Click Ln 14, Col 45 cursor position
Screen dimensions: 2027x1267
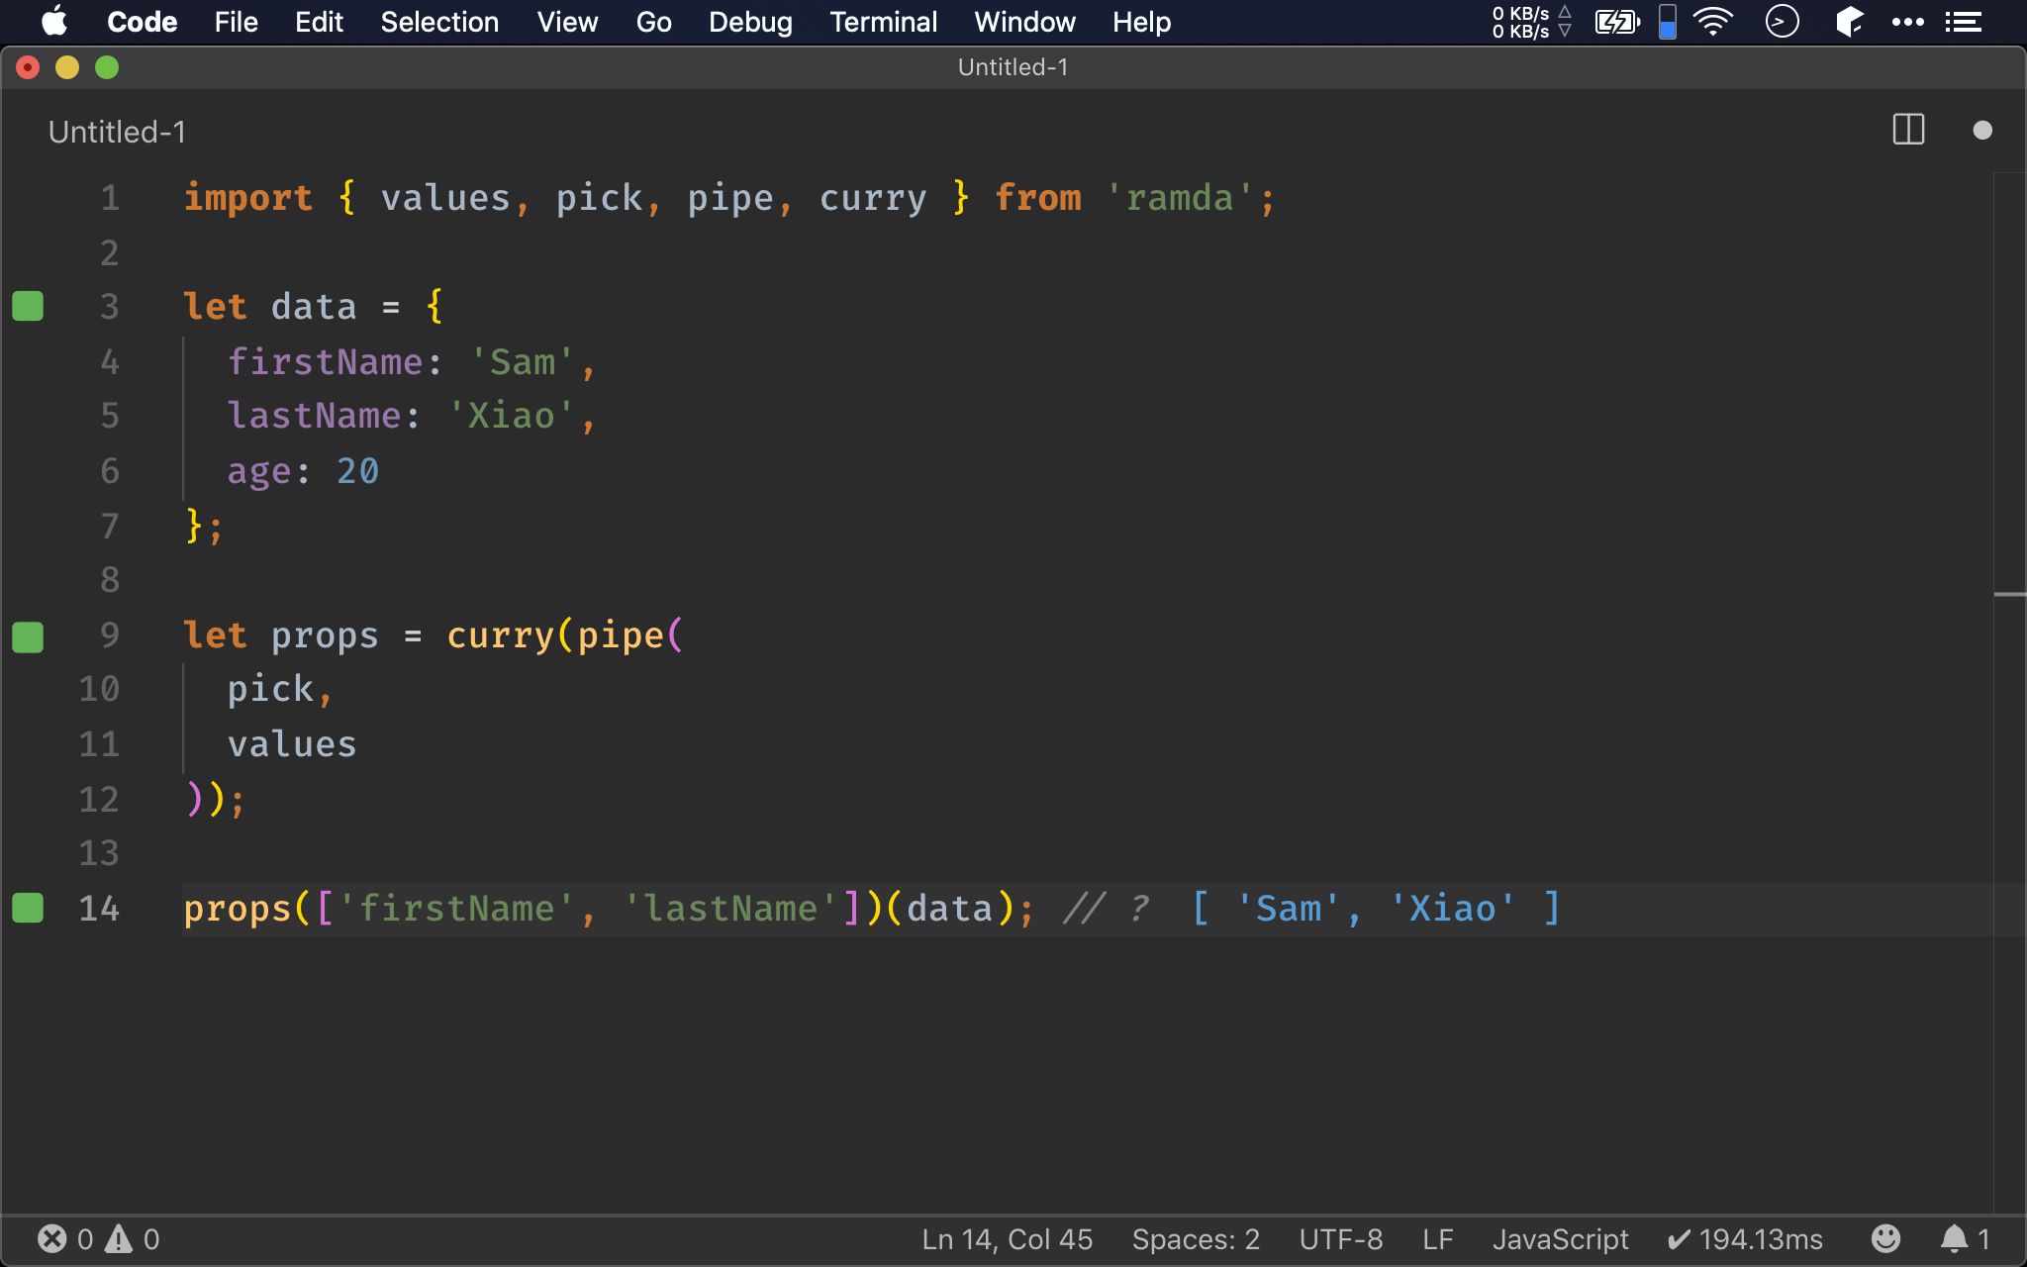[1007, 1239]
